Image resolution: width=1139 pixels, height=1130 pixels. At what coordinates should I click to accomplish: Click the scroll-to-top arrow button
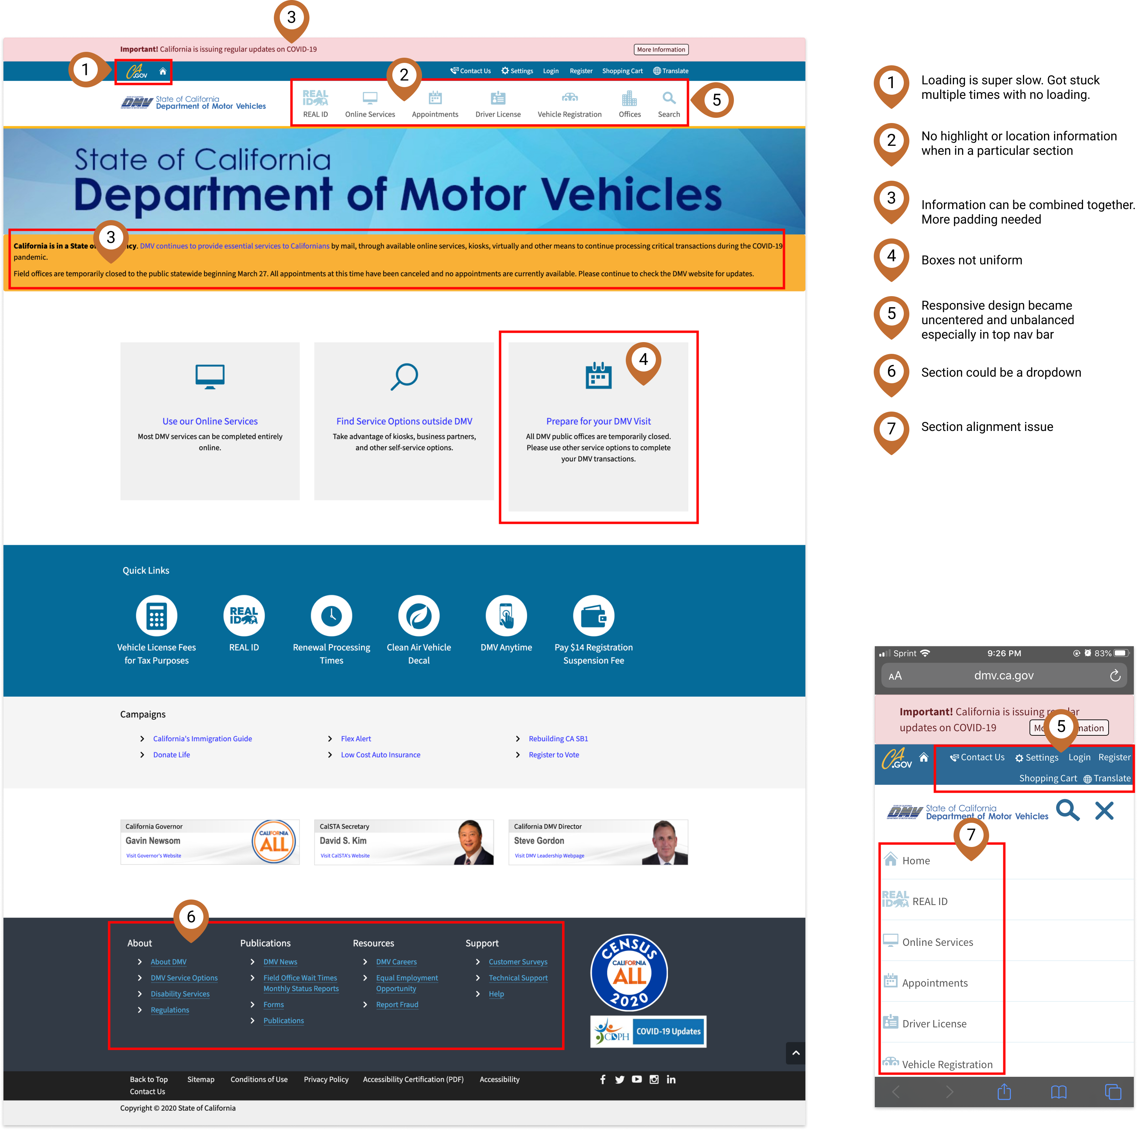click(795, 1053)
